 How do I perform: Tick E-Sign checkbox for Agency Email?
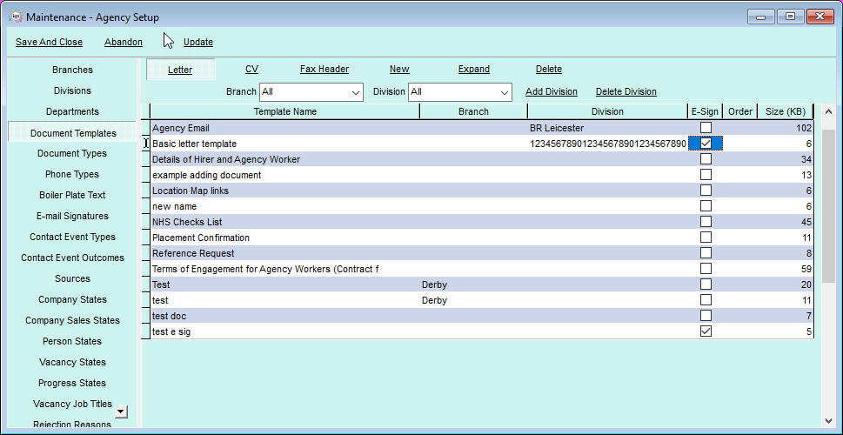pyautogui.click(x=706, y=127)
